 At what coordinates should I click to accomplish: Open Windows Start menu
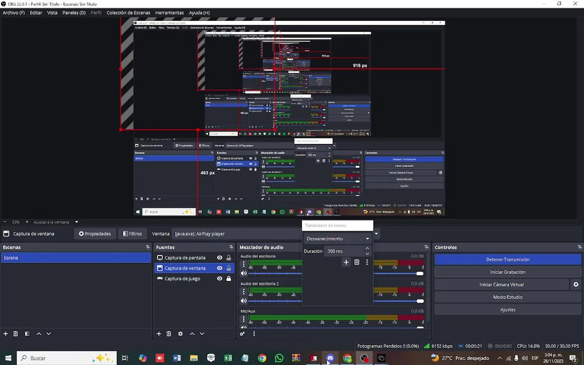pyautogui.click(x=8, y=358)
